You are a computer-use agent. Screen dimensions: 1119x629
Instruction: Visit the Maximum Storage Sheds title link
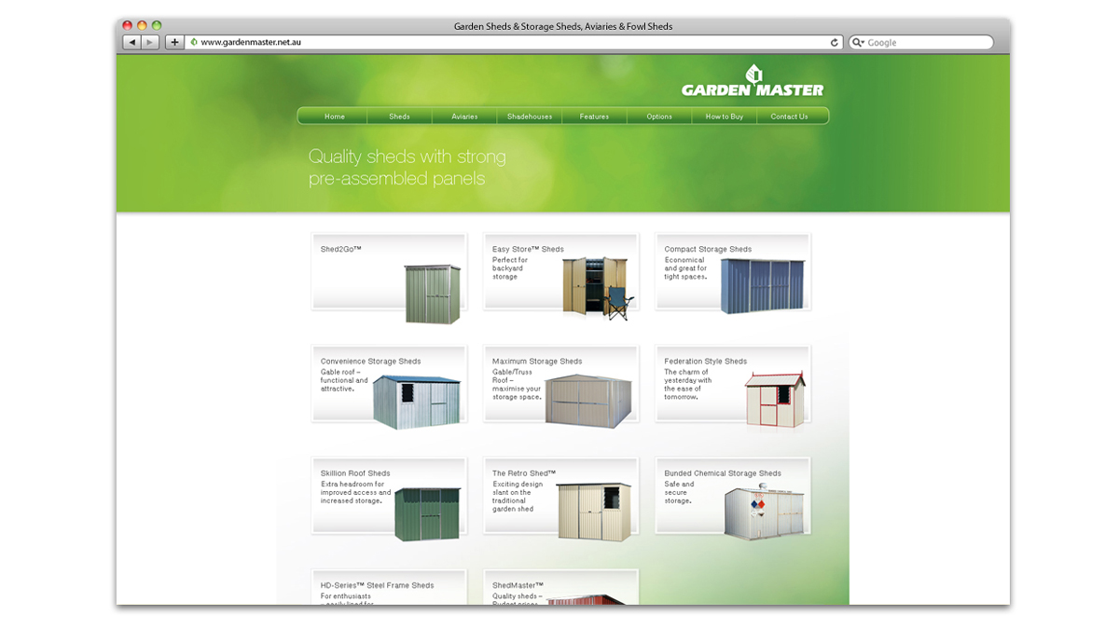(x=537, y=362)
